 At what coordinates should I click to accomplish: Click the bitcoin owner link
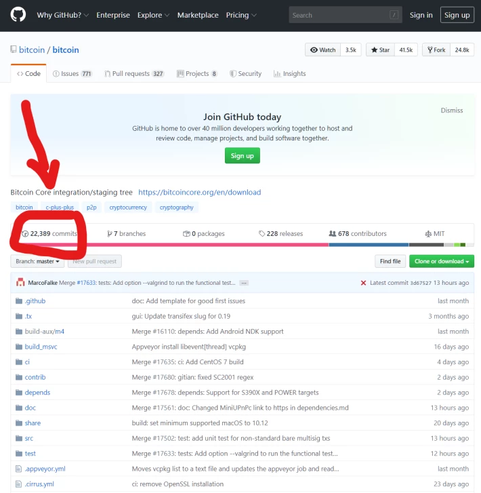32,50
